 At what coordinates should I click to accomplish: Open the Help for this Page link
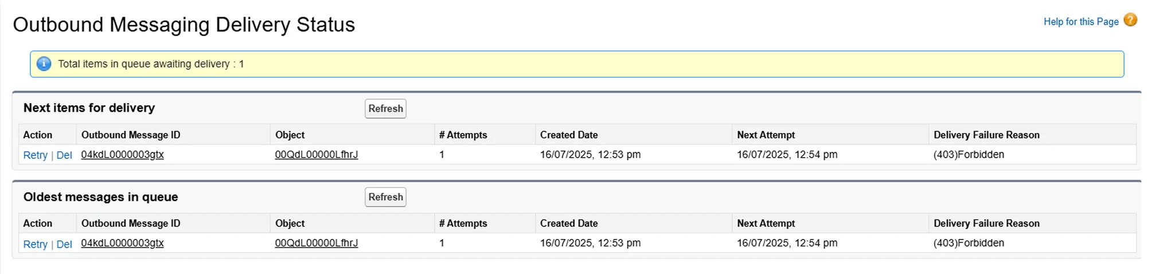coord(1080,22)
